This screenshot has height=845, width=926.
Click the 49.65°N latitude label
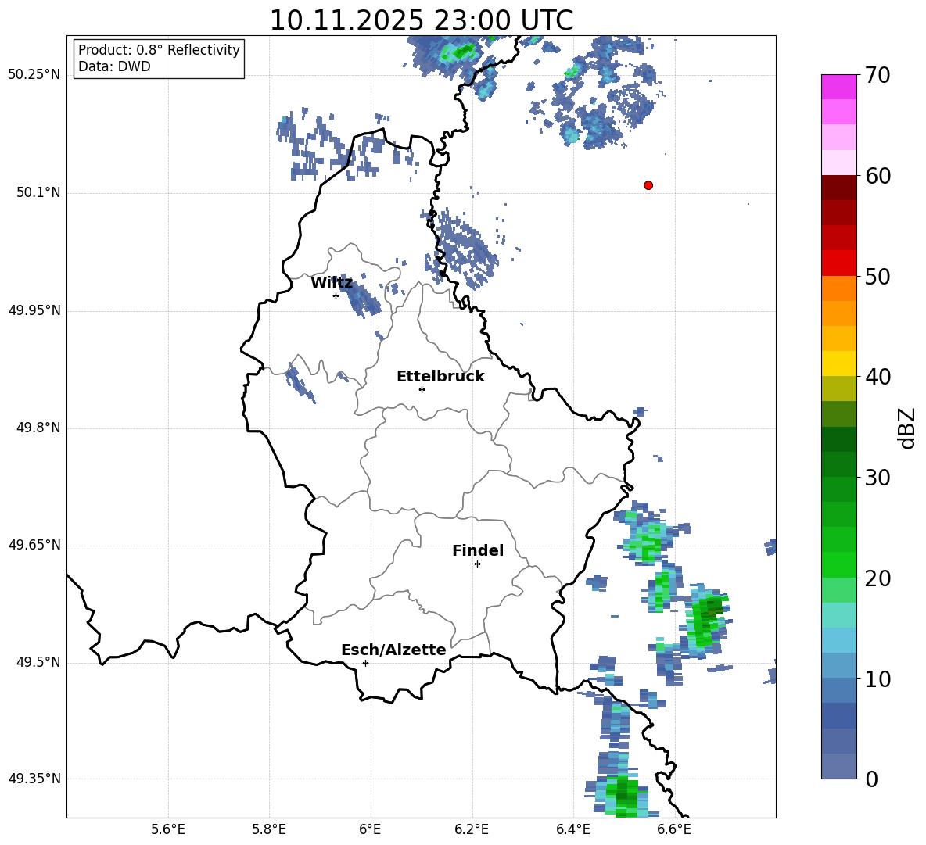pyautogui.click(x=34, y=545)
